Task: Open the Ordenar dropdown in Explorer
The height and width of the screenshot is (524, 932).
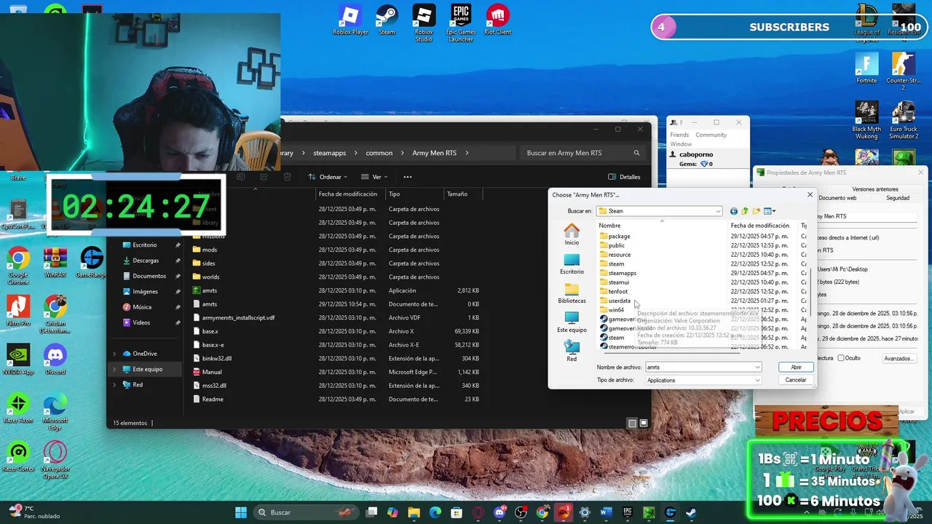Action: 328,177
